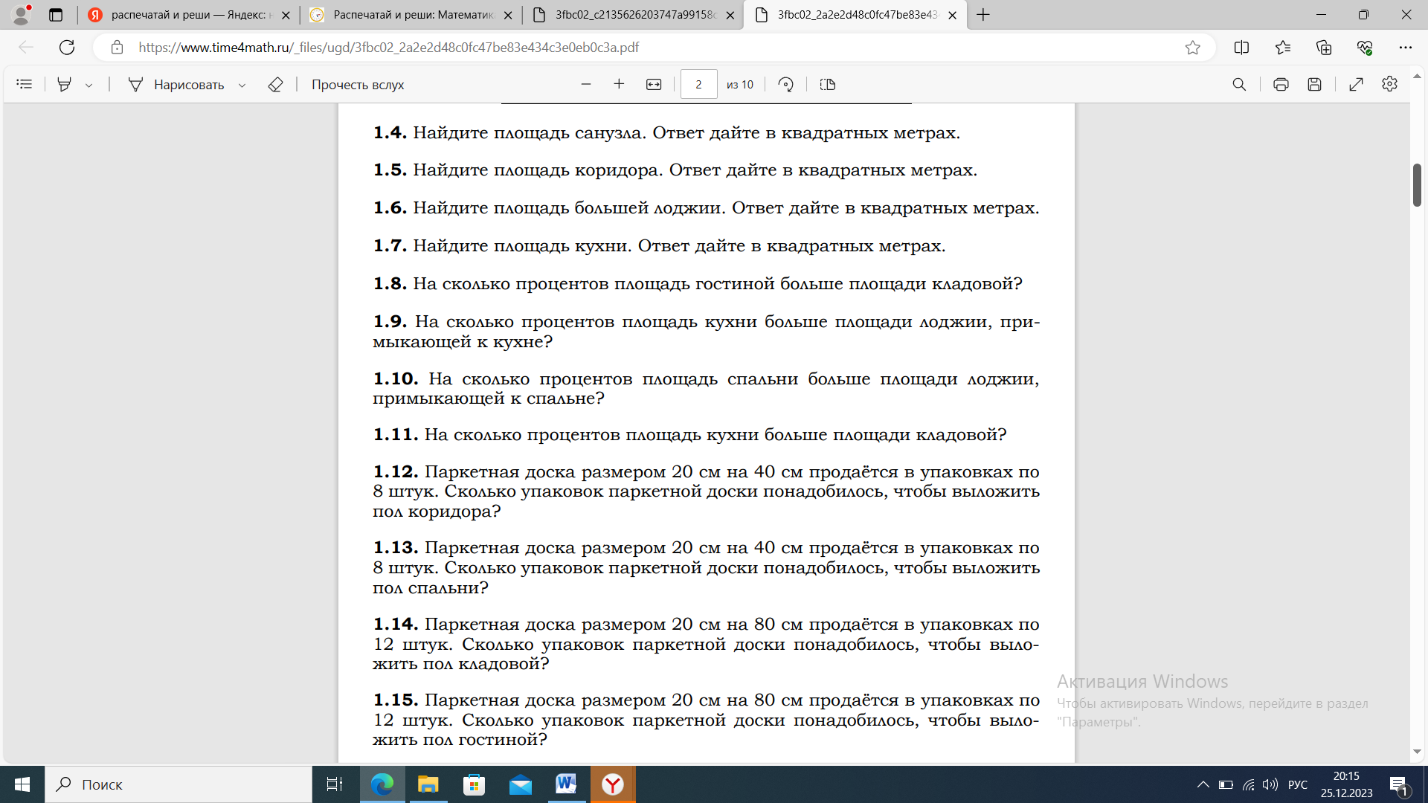Click the vertical scrollbar thumb

[1417, 184]
